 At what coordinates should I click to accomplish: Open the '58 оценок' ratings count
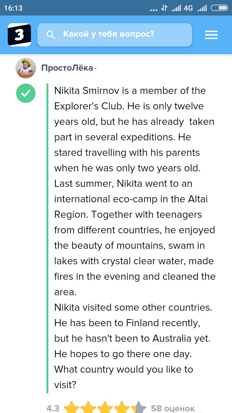[173, 408]
